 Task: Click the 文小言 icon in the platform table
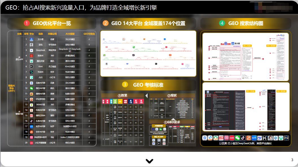tap(32, 39)
